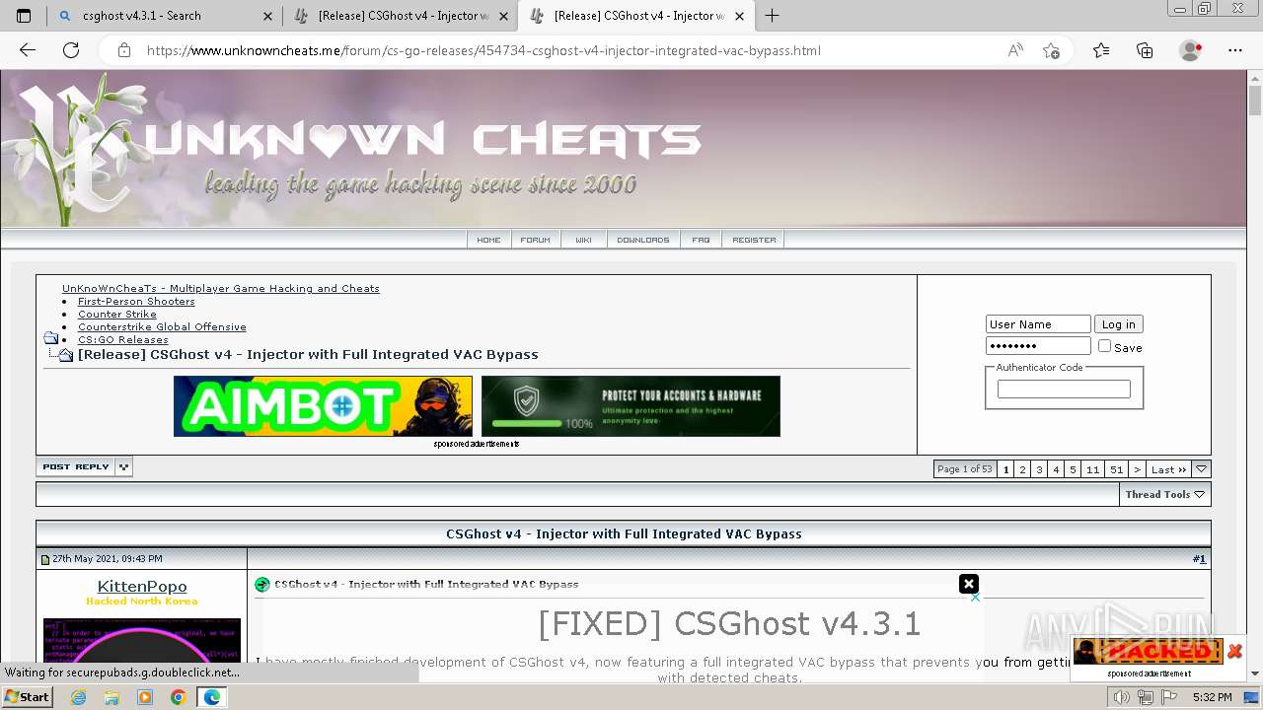The width and height of the screenshot is (1263, 710).
Task: Click the Authenticator Code field
Action: 1064,390
